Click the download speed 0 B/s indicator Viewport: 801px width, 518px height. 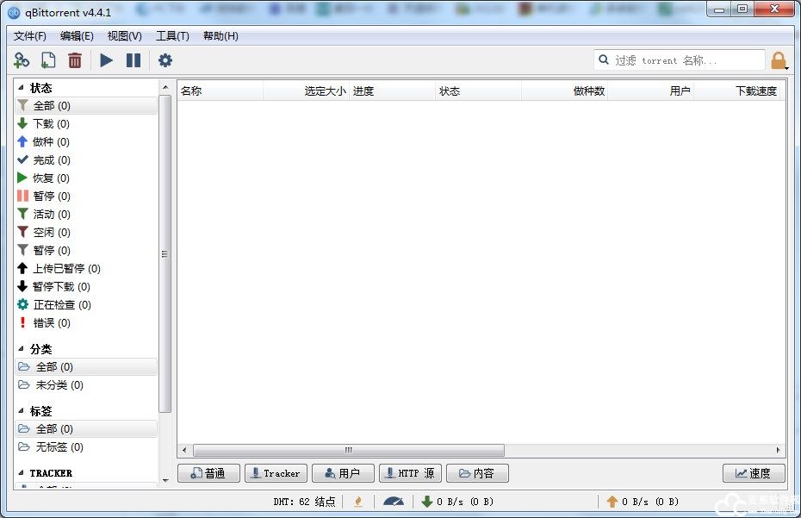pos(457,502)
